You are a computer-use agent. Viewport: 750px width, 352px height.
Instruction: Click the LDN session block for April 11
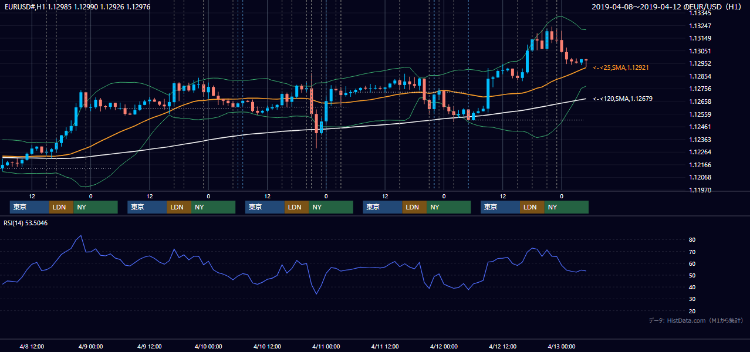pyautogui.click(x=414, y=207)
